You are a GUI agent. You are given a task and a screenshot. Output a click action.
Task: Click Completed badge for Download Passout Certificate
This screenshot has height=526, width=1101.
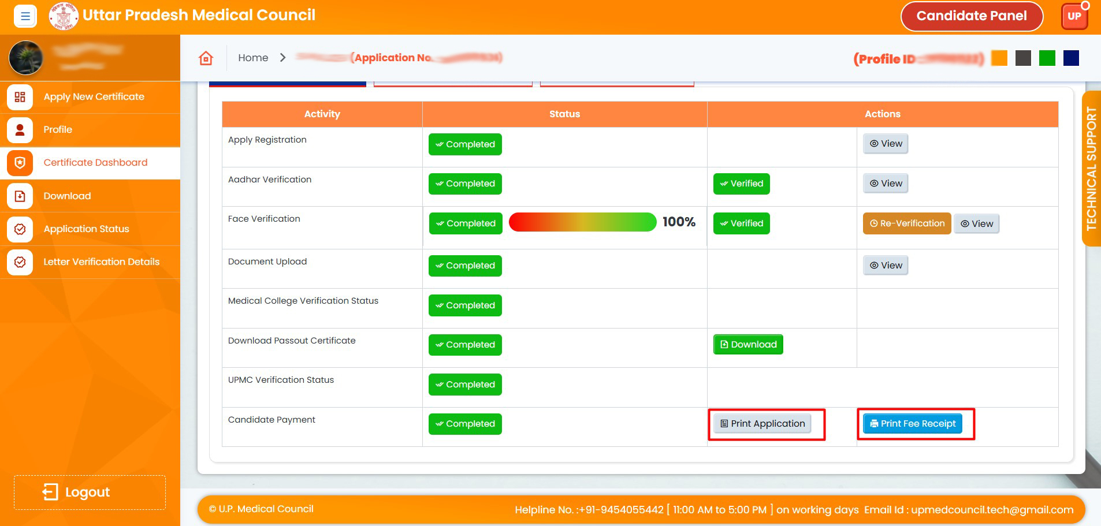click(465, 345)
